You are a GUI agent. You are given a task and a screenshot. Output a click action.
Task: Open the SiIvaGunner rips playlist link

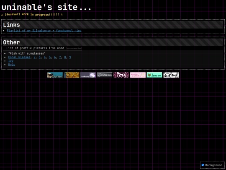tap(44, 31)
